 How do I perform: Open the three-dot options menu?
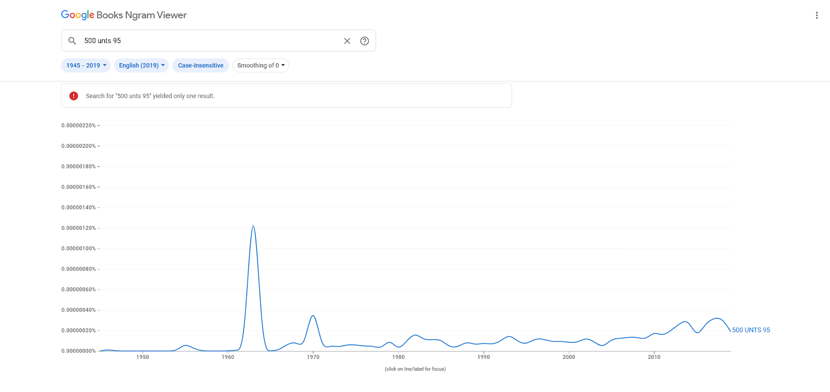coord(817,16)
